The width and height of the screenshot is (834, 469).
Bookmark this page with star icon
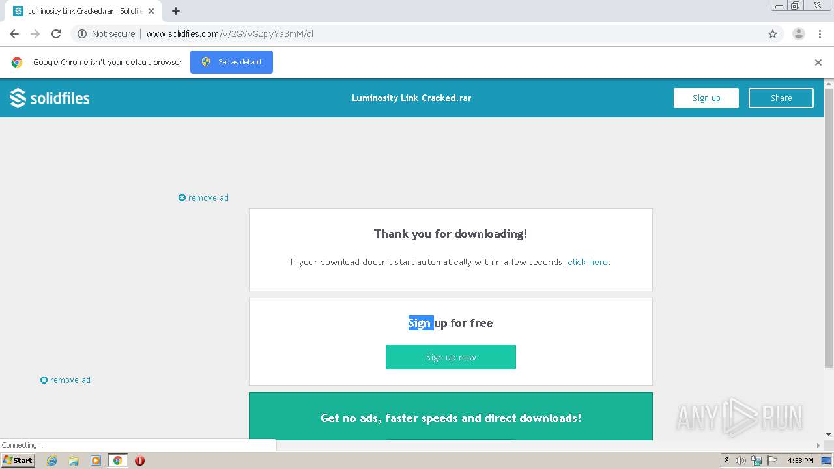(x=773, y=34)
